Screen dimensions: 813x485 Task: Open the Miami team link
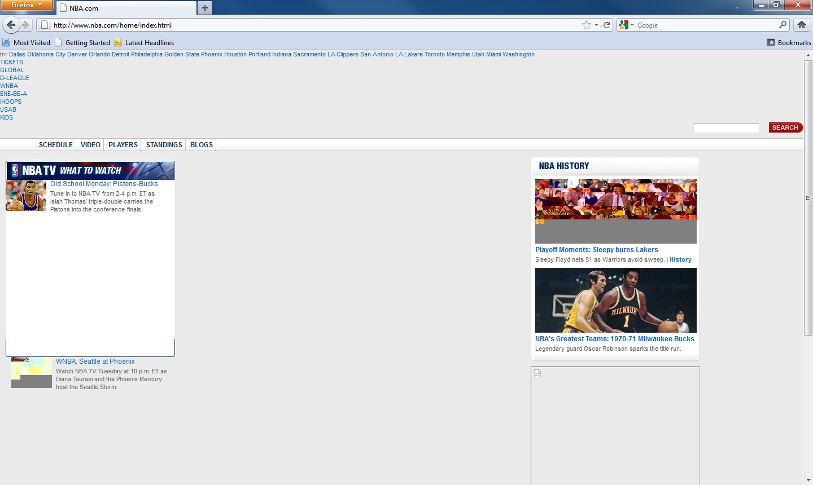coord(493,55)
